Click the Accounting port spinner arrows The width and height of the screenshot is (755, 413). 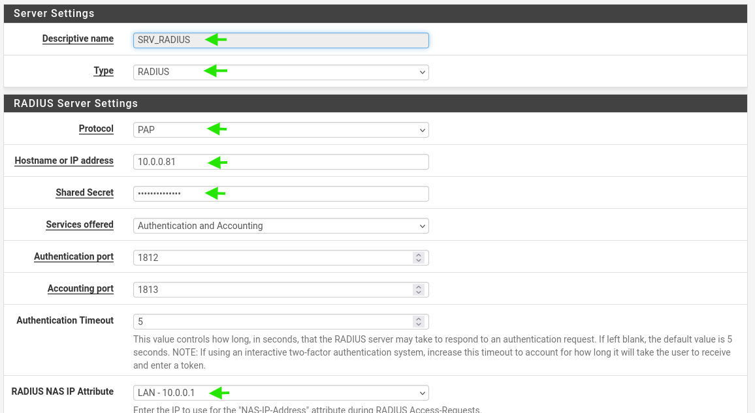pos(419,290)
